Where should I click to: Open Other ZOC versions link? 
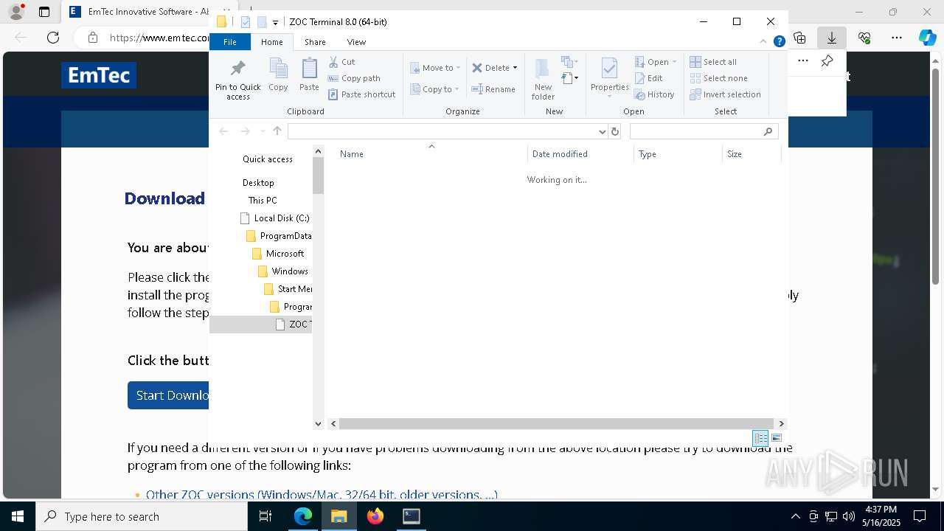[x=322, y=494]
